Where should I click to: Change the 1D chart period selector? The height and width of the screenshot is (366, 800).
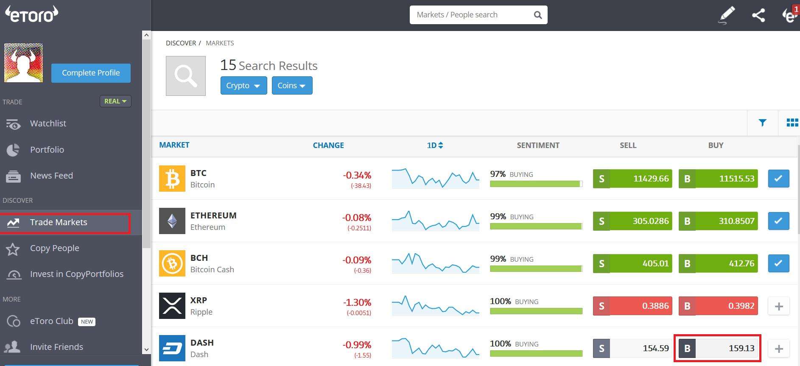(x=435, y=145)
